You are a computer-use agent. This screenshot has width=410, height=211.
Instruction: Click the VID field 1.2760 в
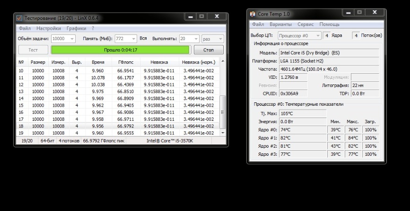(293, 77)
